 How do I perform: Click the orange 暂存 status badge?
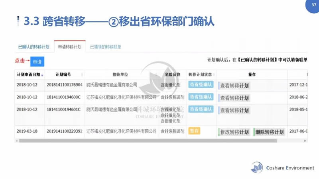click(194, 131)
